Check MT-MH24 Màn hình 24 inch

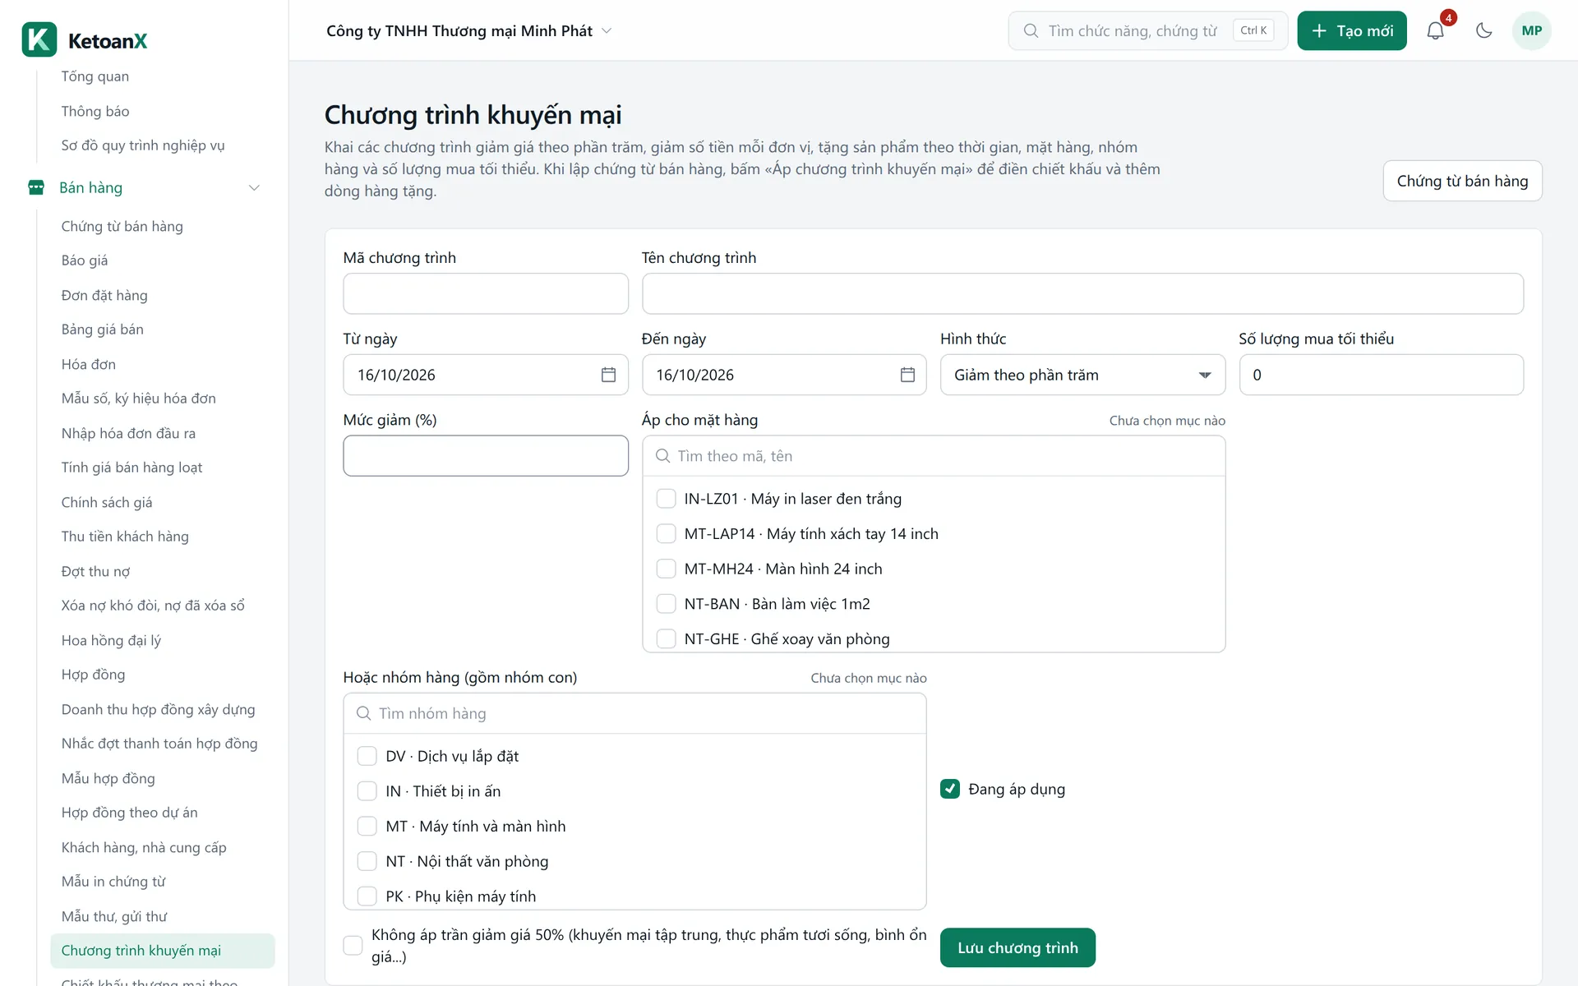[666, 569]
